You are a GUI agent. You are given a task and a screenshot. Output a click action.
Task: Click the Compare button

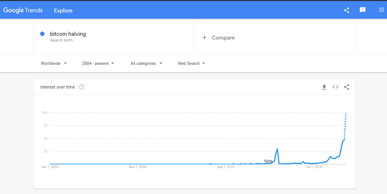coord(223,38)
